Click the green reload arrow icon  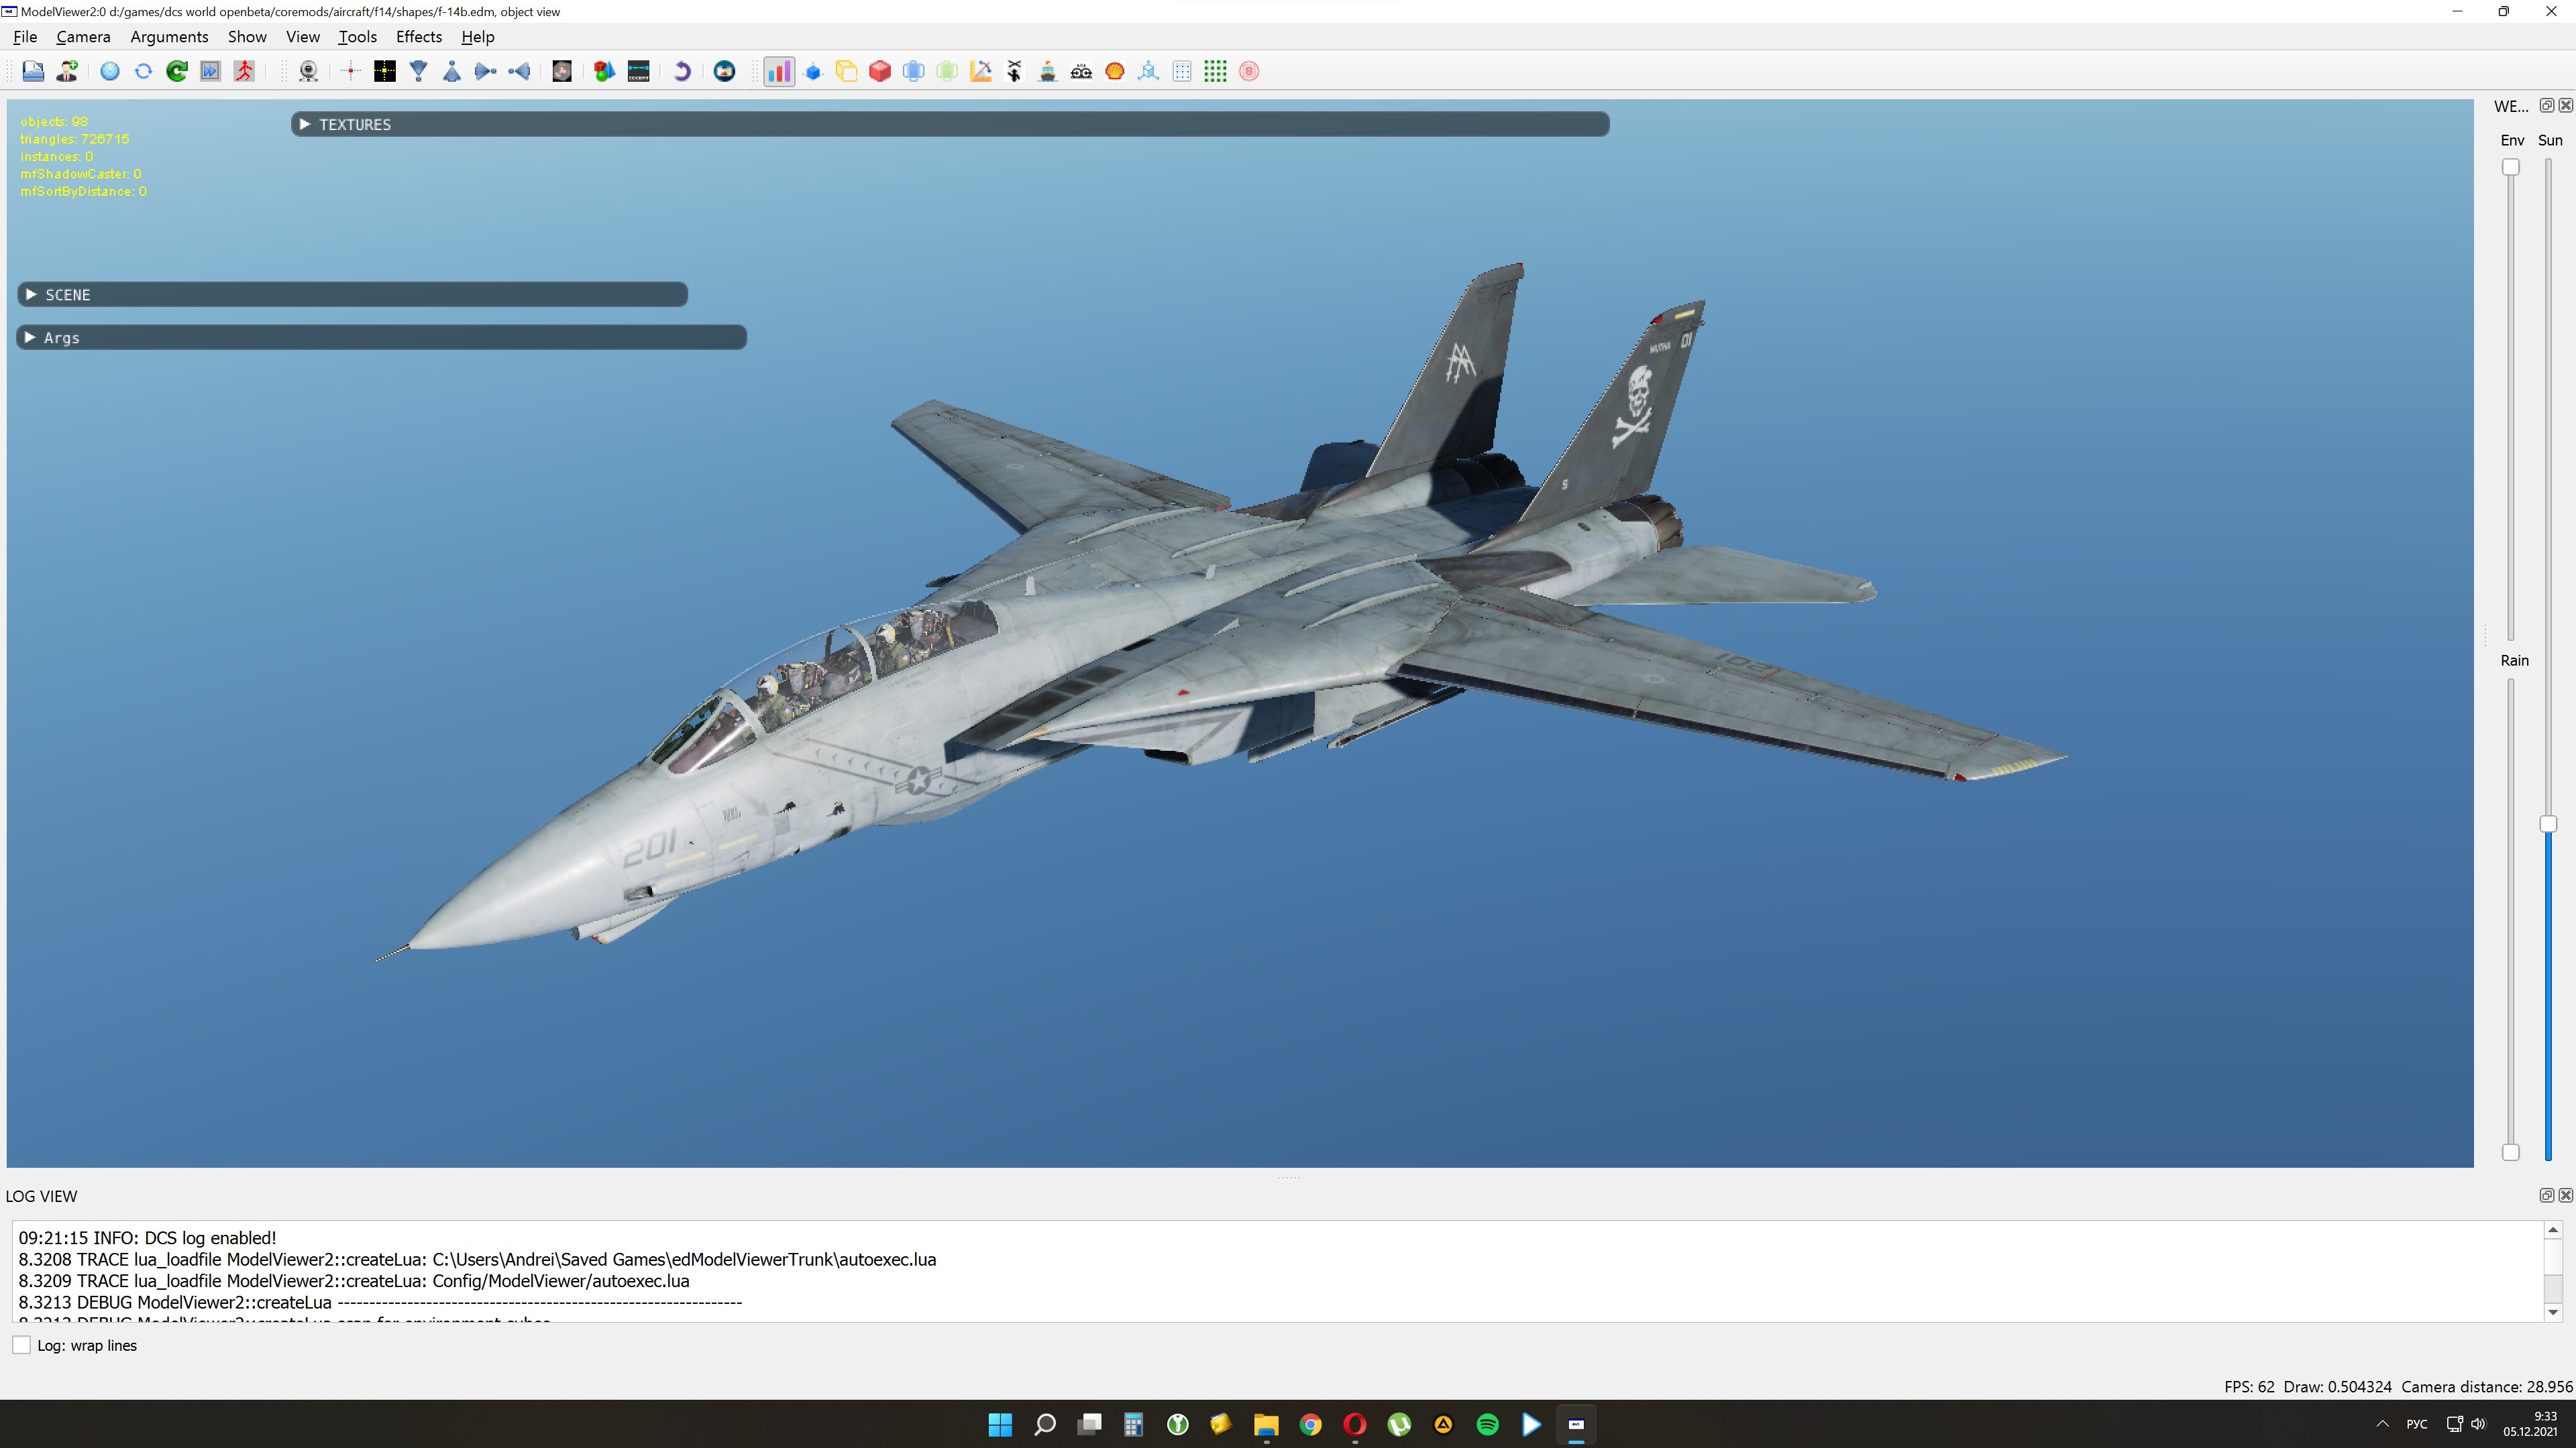point(177,71)
